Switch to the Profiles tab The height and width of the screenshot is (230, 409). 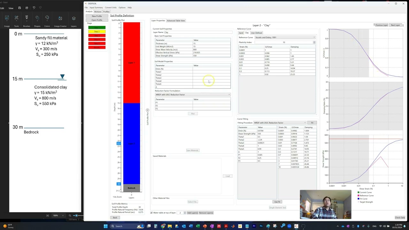[x=106, y=11]
